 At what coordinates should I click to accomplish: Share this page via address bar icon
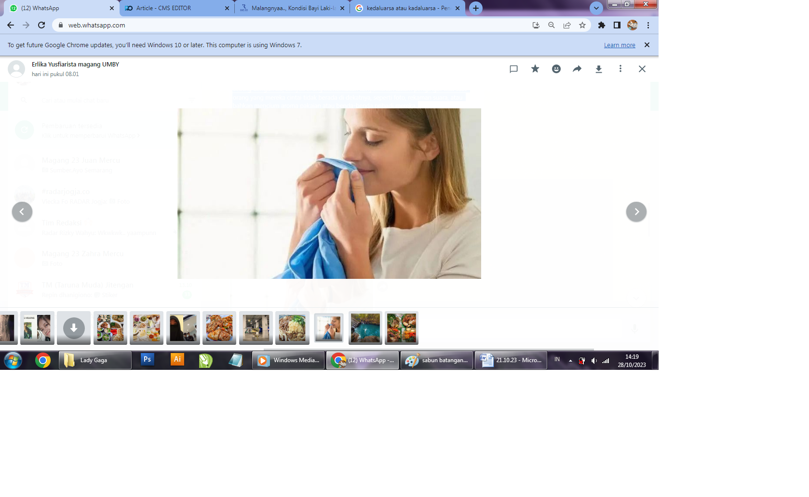click(x=567, y=25)
